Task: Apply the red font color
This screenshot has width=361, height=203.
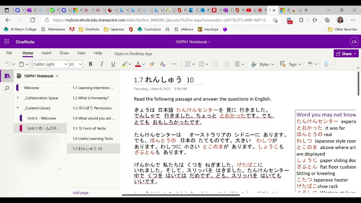Action: (138, 64)
